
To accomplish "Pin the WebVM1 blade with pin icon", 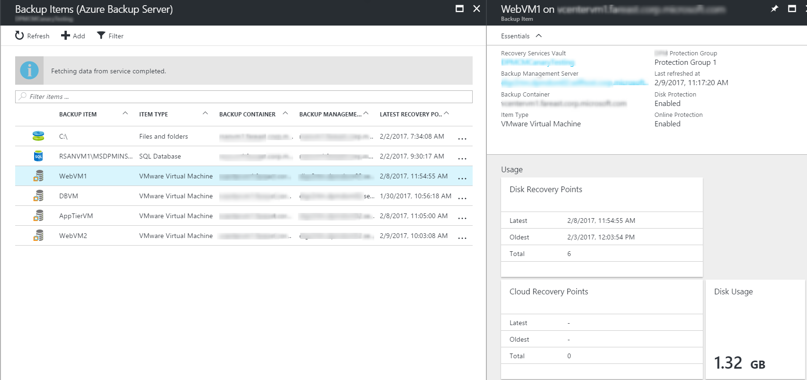I will tap(774, 9).
